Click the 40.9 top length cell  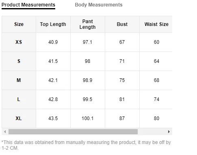[53, 42]
